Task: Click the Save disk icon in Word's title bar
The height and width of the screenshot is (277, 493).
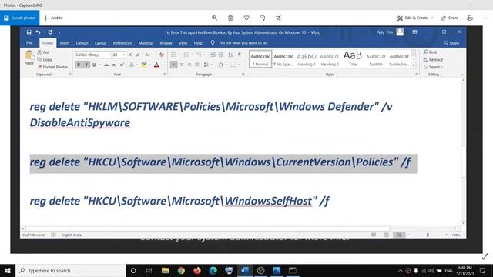Action: tap(29, 32)
